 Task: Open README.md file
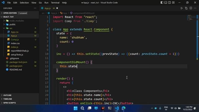coord(16,70)
